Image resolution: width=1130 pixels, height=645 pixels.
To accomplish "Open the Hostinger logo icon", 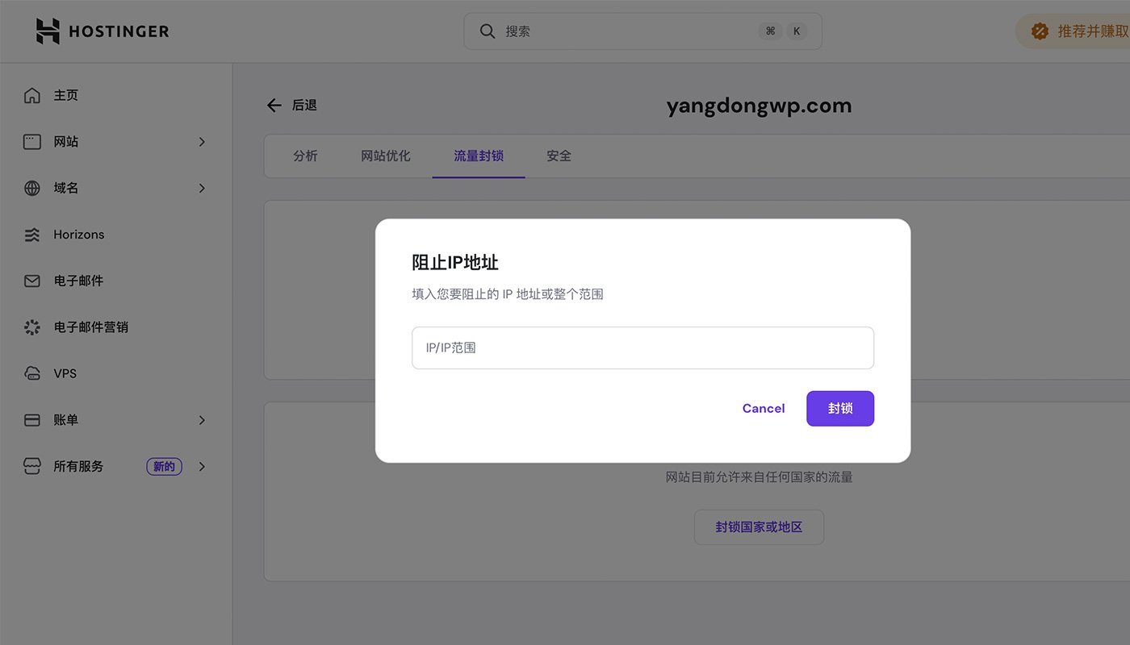I will pos(48,31).
